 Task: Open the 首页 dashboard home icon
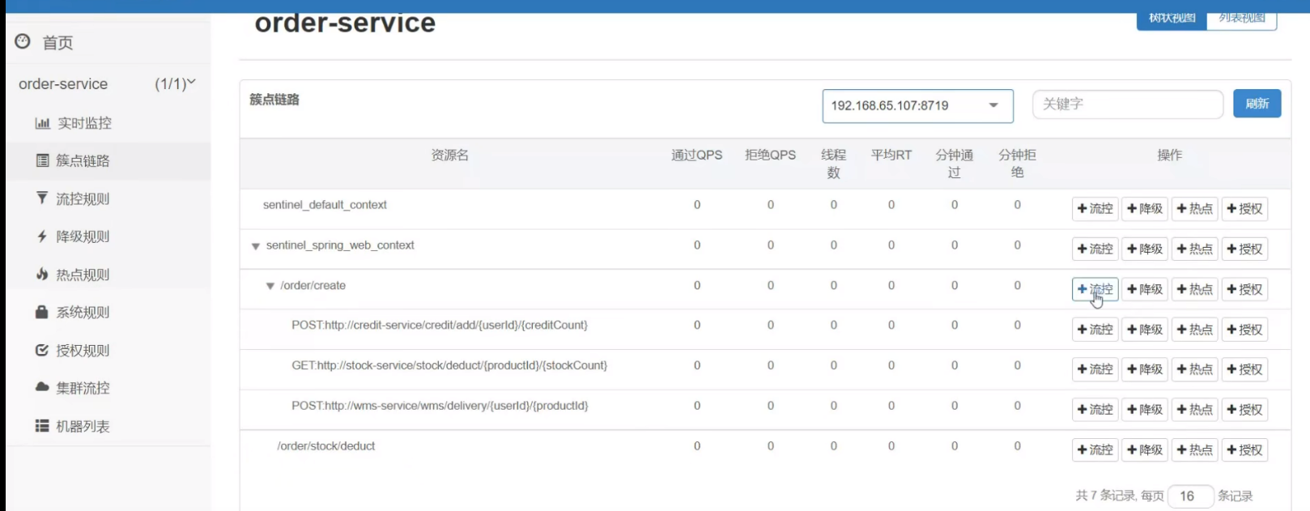coord(23,41)
